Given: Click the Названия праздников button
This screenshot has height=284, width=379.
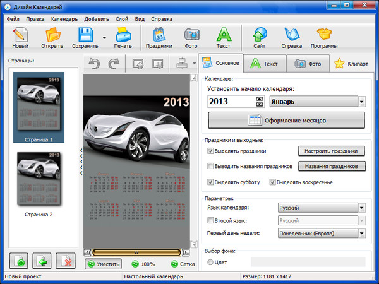Looking at the screenshot, I should click(332, 166).
